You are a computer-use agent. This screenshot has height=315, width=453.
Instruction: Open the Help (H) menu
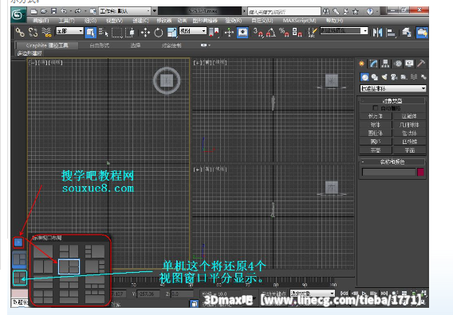[x=334, y=21]
